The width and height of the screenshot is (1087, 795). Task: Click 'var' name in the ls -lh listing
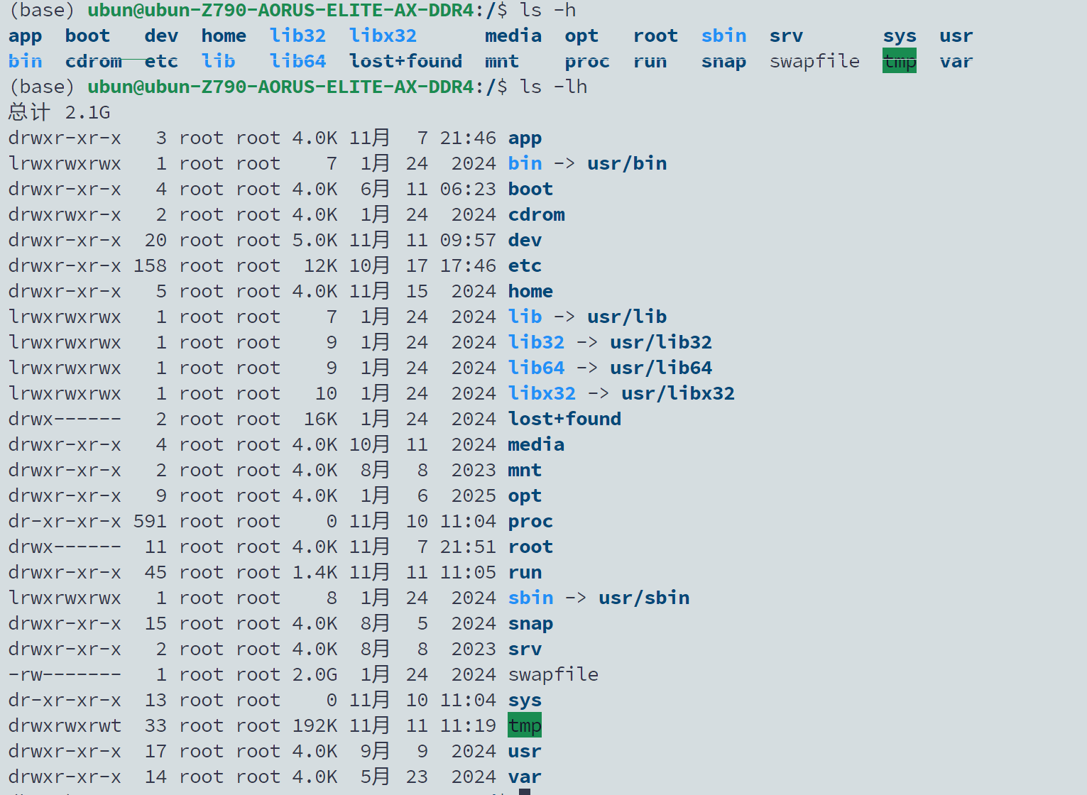[x=525, y=777]
